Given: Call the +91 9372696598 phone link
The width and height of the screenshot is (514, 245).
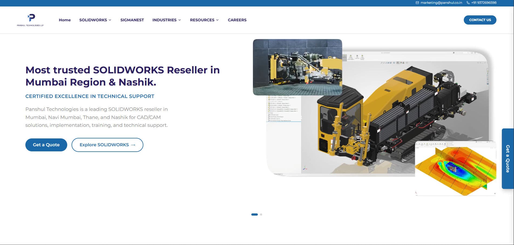Looking at the screenshot, I should (x=484, y=3).
